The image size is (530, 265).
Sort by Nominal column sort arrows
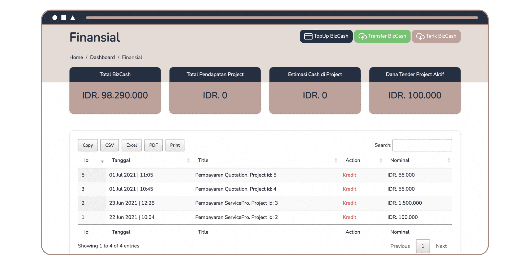point(449,160)
